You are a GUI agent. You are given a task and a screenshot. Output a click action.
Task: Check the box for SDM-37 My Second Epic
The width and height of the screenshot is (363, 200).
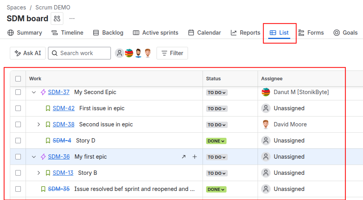click(18, 92)
